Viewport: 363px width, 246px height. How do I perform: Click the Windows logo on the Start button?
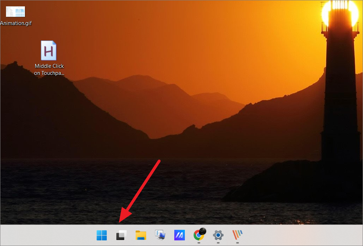click(x=102, y=235)
